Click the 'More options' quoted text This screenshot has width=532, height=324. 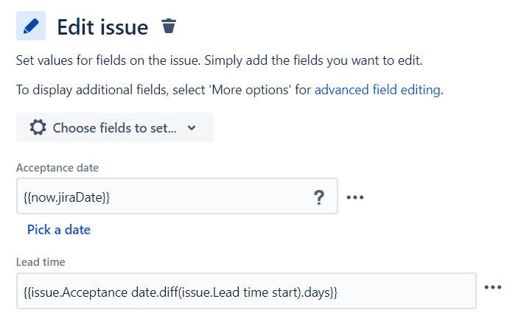tap(251, 90)
